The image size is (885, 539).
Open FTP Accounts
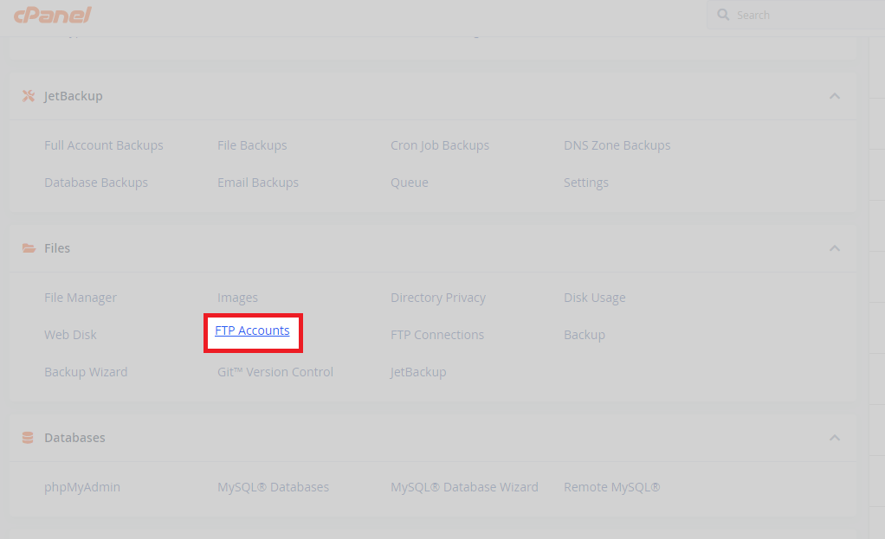(x=253, y=330)
